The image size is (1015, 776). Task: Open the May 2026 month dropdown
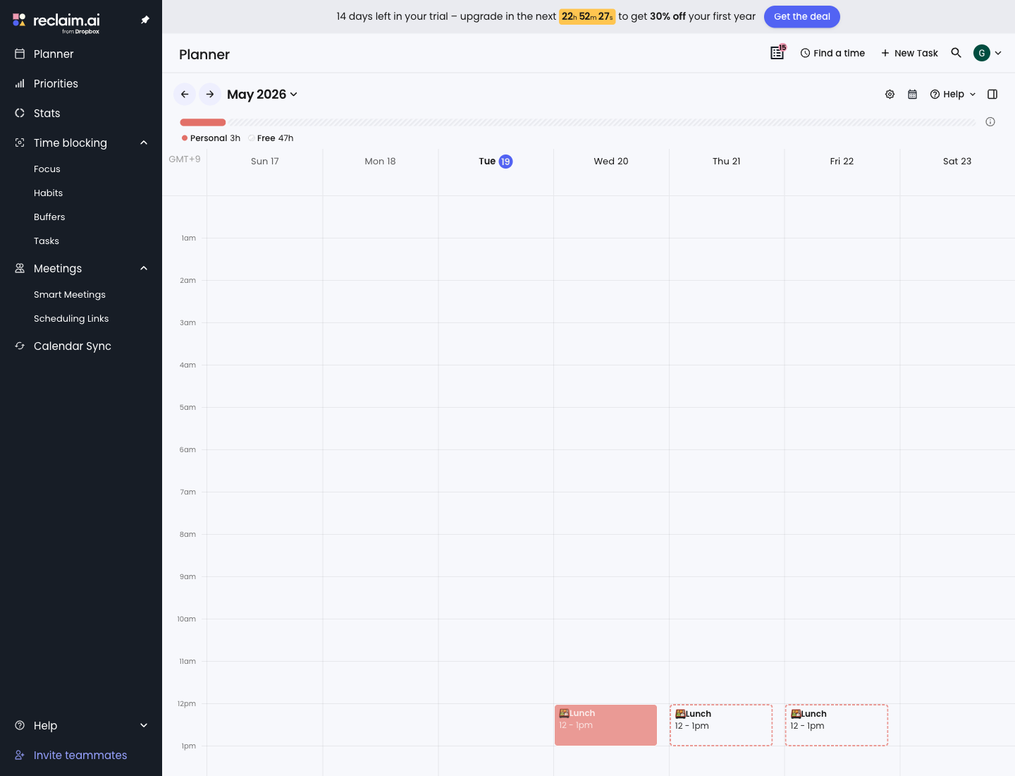pyautogui.click(x=262, y=95)
